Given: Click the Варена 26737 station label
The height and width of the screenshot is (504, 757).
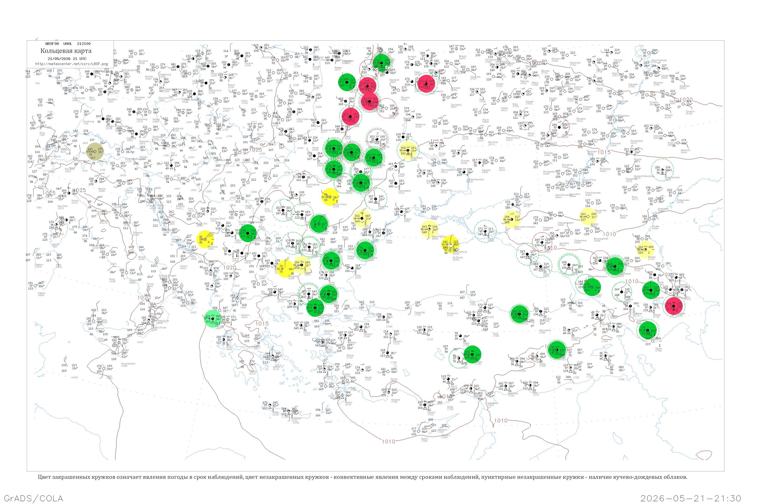Looking at the screenshot, I should click(x=338, y=69).
